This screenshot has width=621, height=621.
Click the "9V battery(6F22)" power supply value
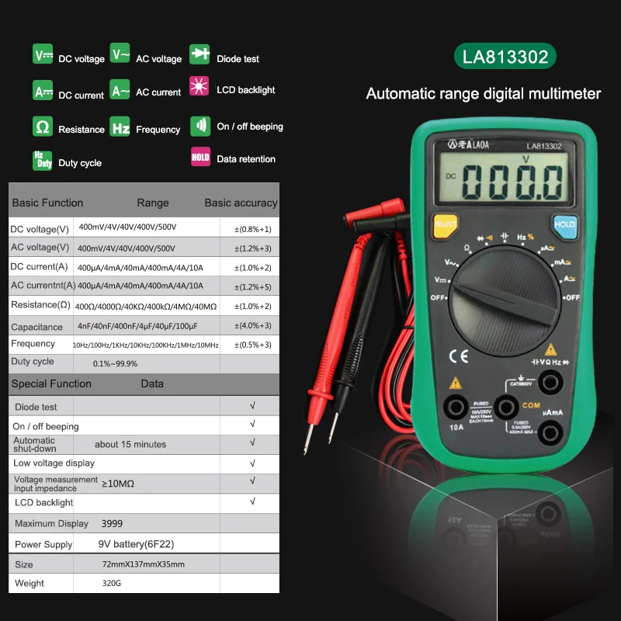tap(137, 544)
